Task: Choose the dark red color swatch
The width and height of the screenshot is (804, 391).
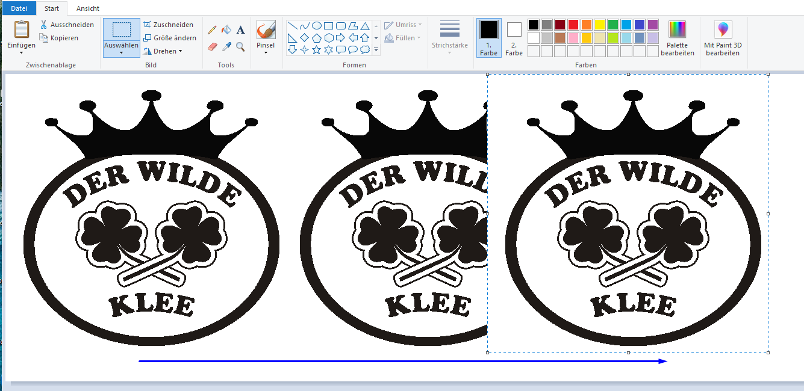Action: point(560,25)
